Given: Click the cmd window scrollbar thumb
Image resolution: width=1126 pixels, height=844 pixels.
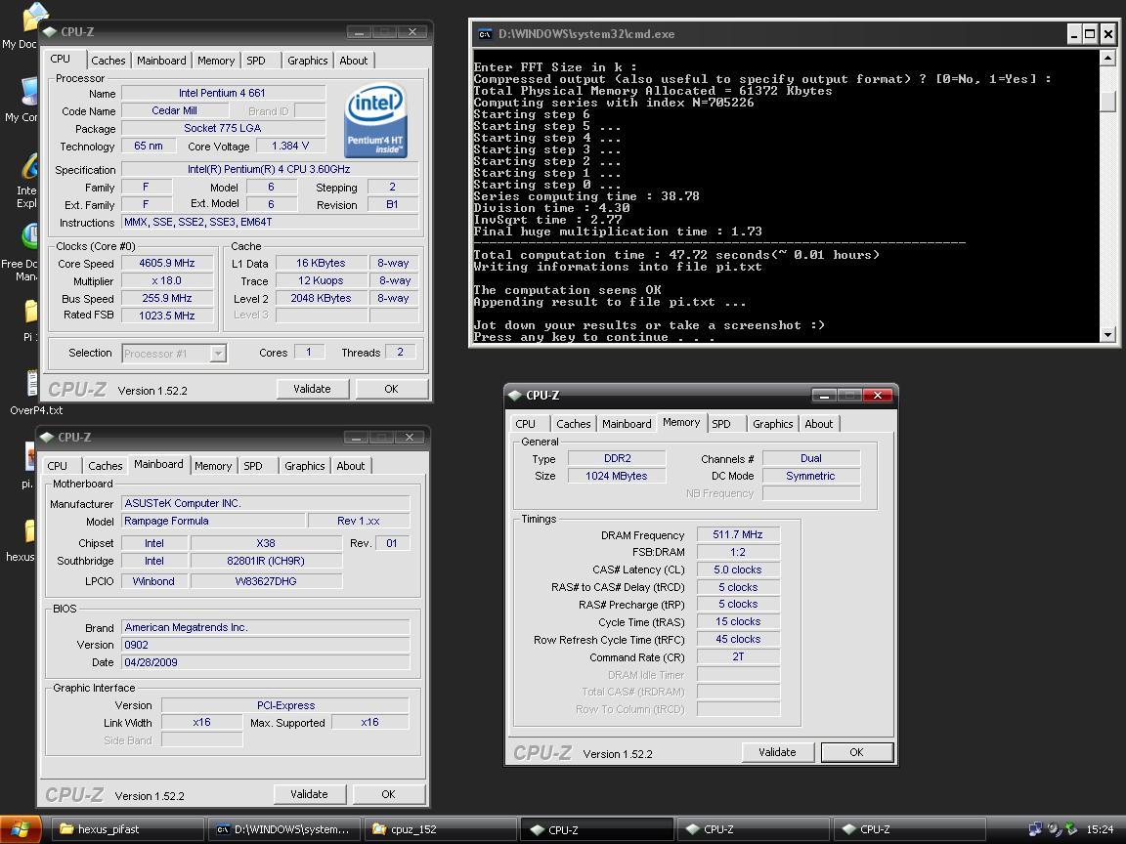Looking at the screenshot, I should point(1108,102).
